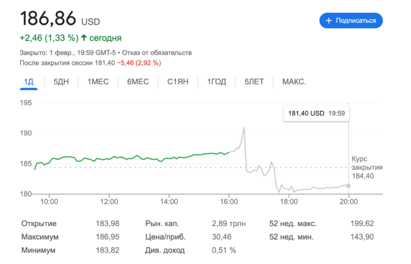Click the 20:00 time axis label
This screenshot has height=264, width=411.
[349, 202]
